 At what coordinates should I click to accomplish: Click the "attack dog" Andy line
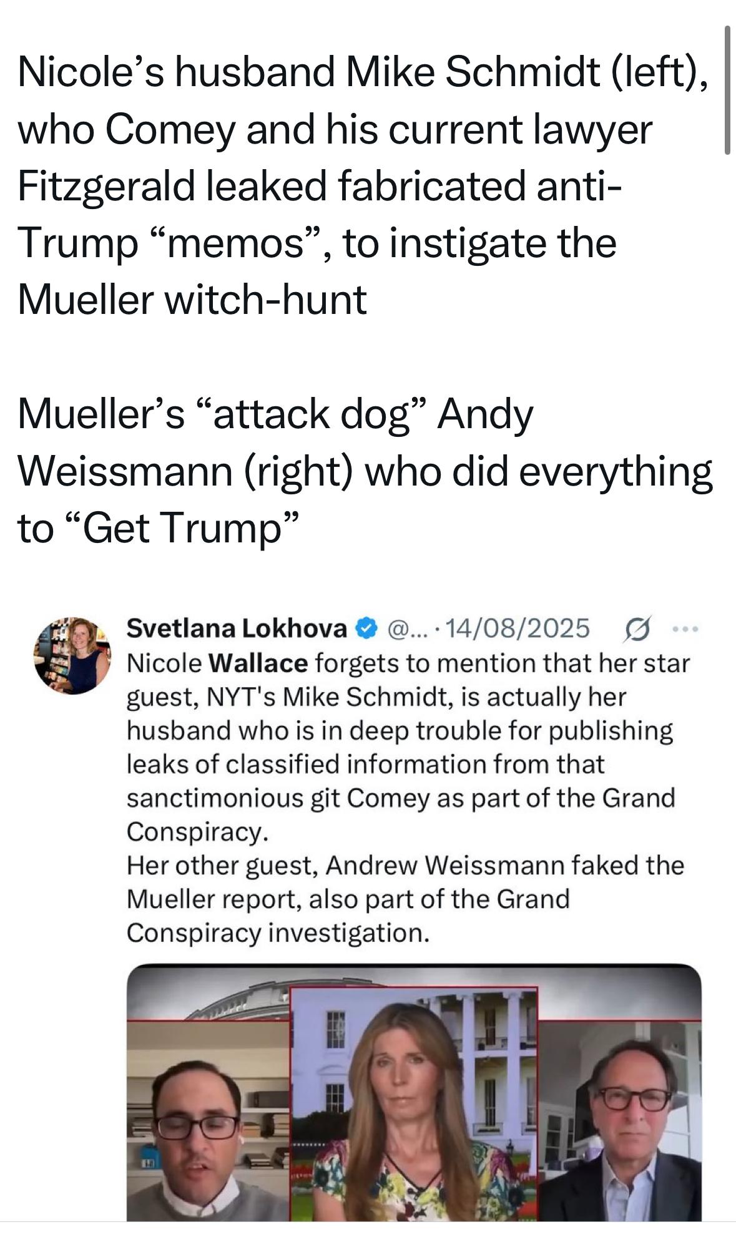275,414
